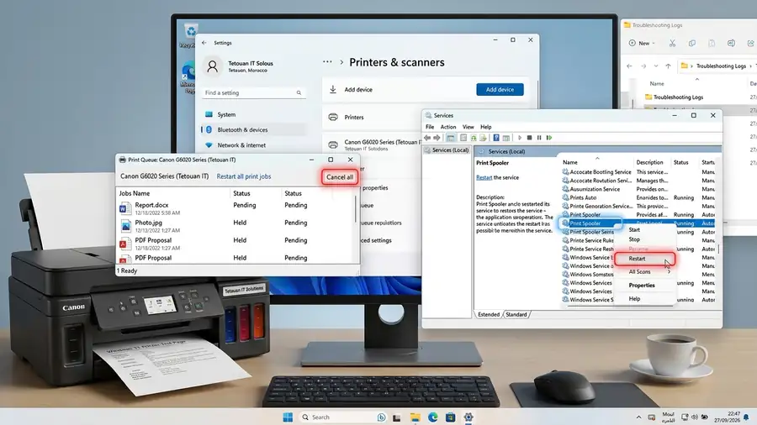Click the Print Queue vertical scrollbar
The image size is (757, 425).
point(356,210)
